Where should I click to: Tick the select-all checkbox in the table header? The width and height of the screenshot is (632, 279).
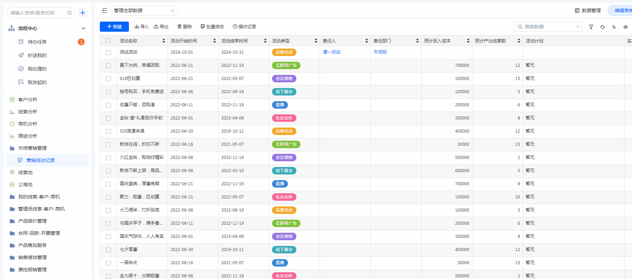click(108, 41)
